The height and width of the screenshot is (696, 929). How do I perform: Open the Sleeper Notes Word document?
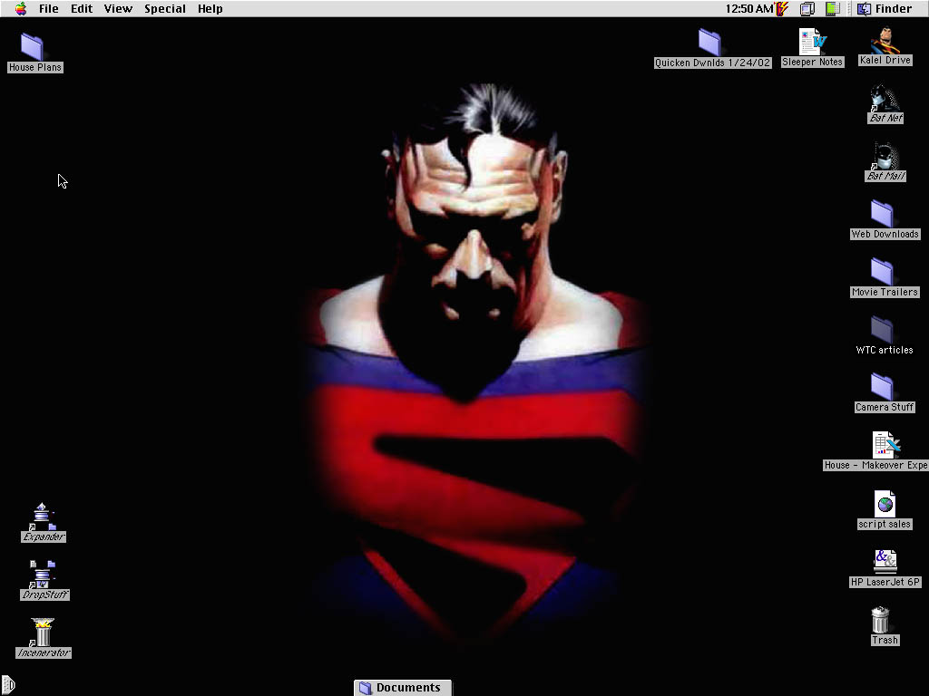(812, 42)
